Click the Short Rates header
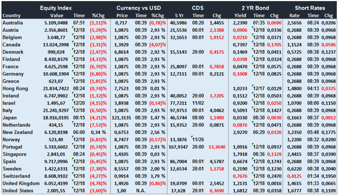The height and width of the screenshot is (196, 339). point(310,8)
